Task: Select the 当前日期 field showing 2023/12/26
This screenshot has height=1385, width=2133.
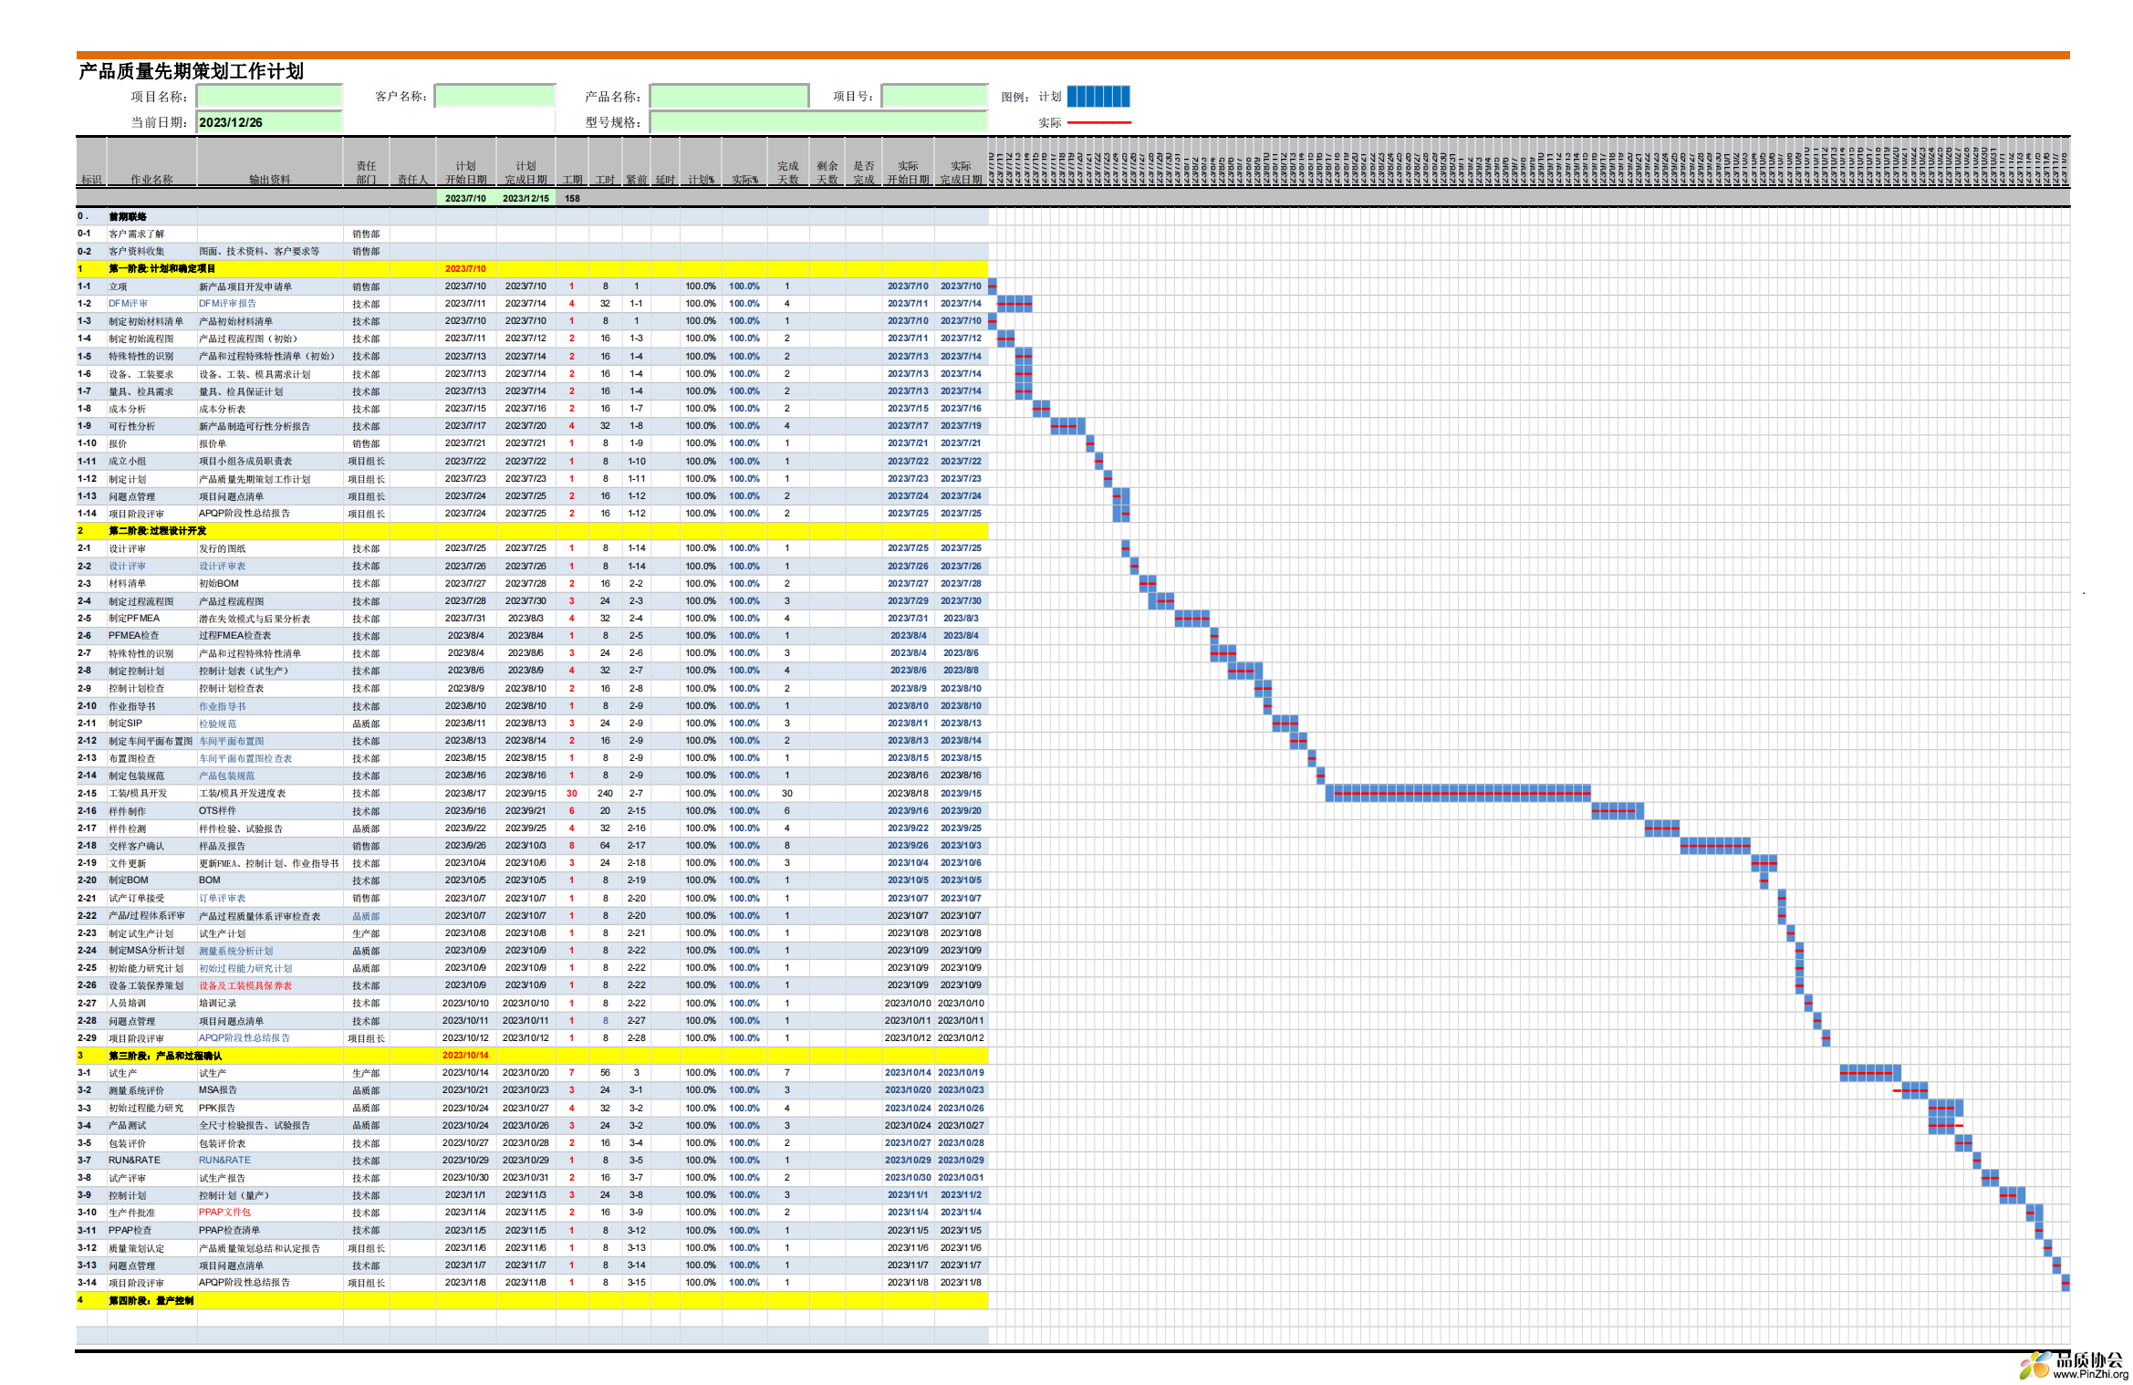Action: point(269,122)
